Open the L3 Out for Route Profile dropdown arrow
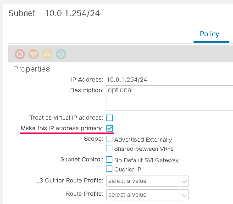 [x=184, y=181]
